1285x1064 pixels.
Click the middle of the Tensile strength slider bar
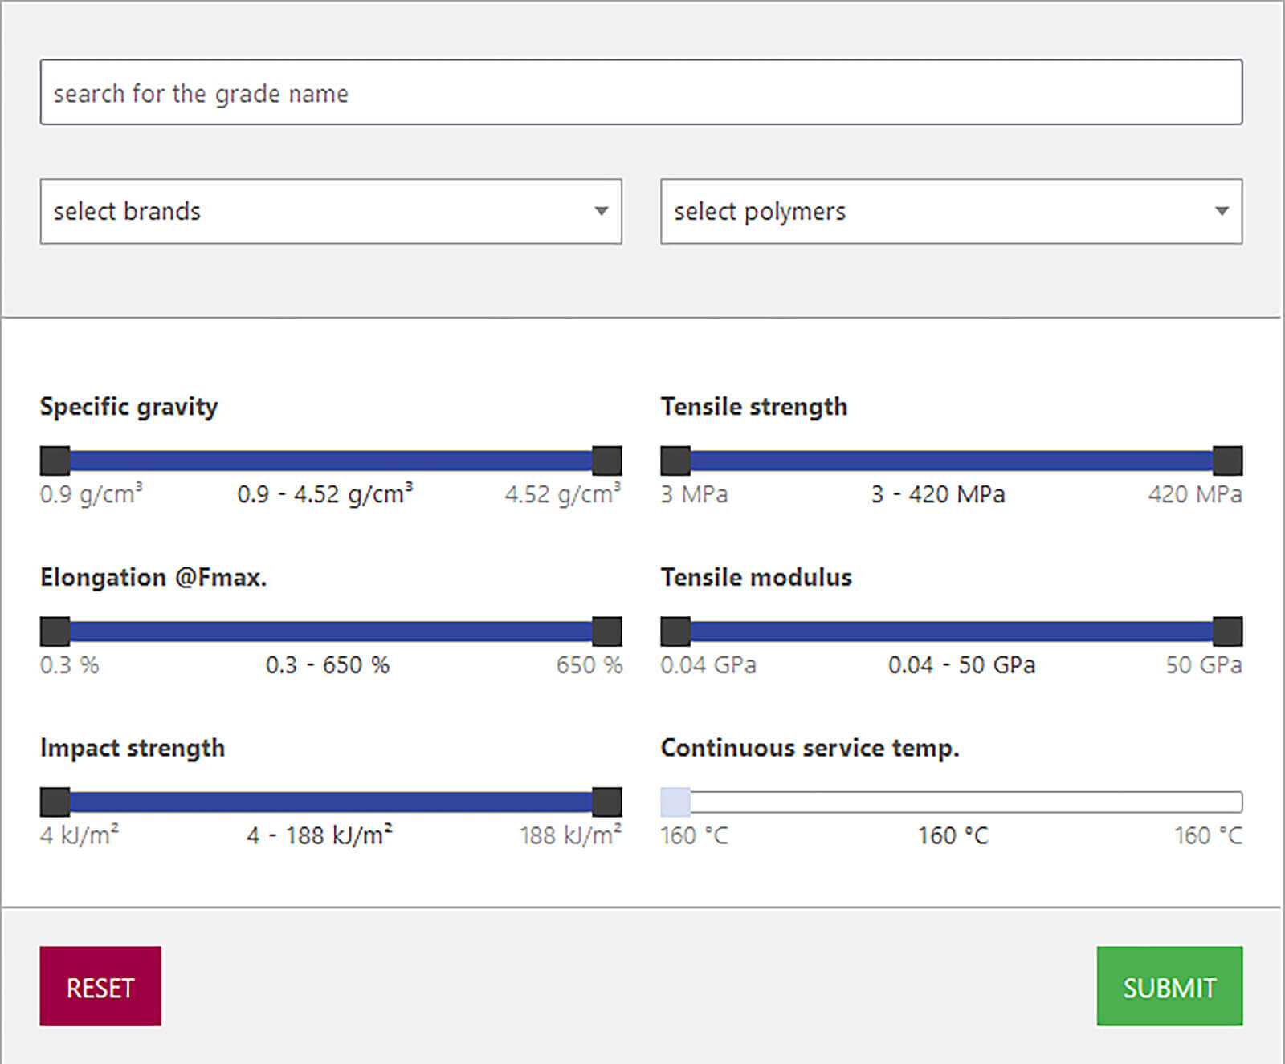coord(952,461)
